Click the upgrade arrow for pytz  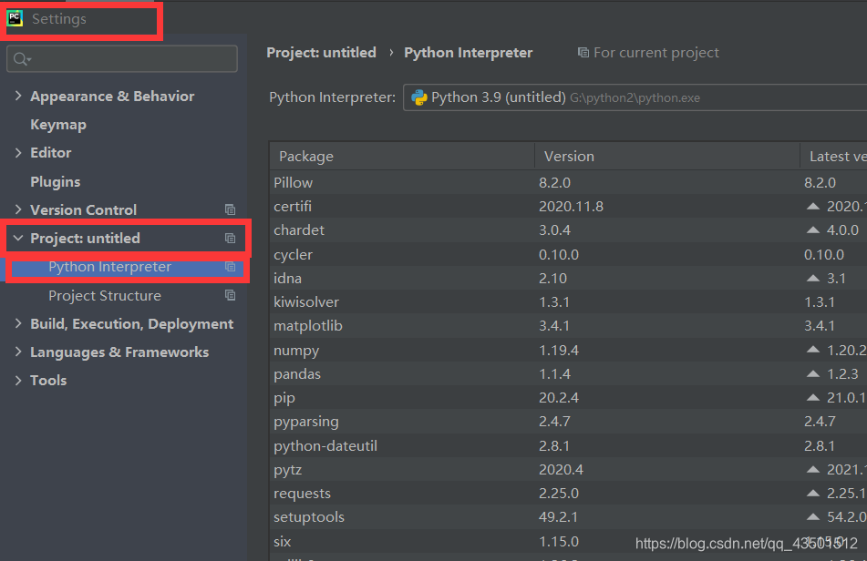(x=813, y=469)
